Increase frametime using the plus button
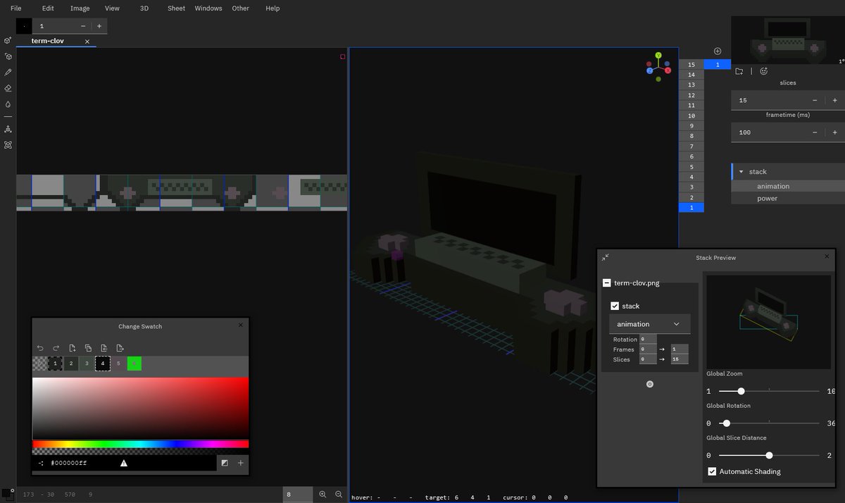Screen dimensions: 845x503 pos(835,132)
